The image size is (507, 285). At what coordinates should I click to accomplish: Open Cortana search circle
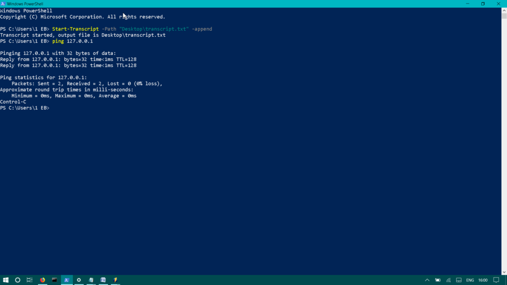[17, 280]
